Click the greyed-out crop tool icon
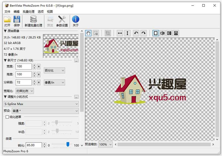The image size is (222, 156). click(108, 33)
